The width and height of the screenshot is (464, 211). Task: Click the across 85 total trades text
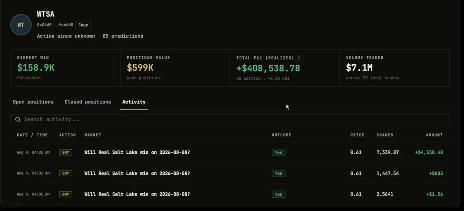point(373,78)
